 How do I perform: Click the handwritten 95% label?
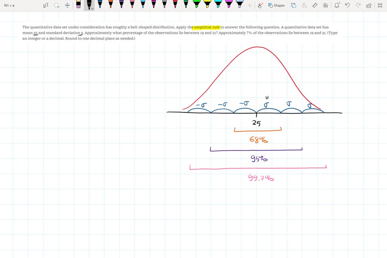[x=259, y=158]
